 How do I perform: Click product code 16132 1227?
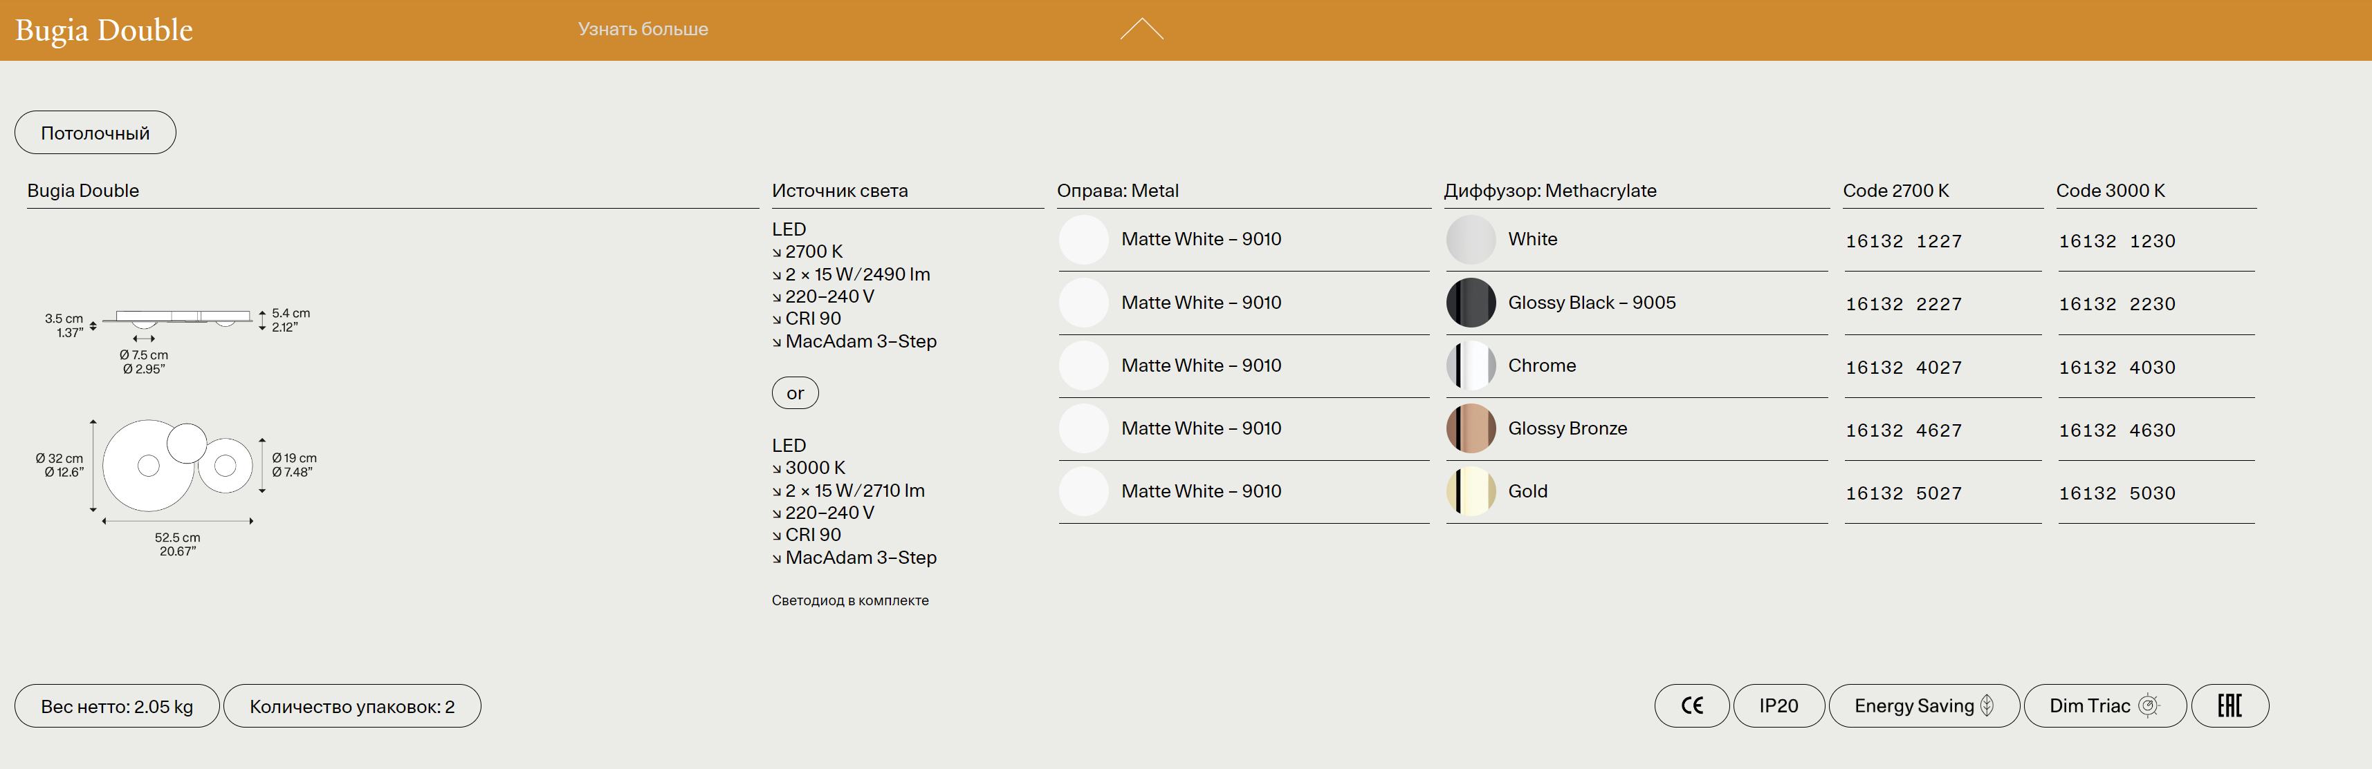pyautogui.click(x=1902, y=241)
